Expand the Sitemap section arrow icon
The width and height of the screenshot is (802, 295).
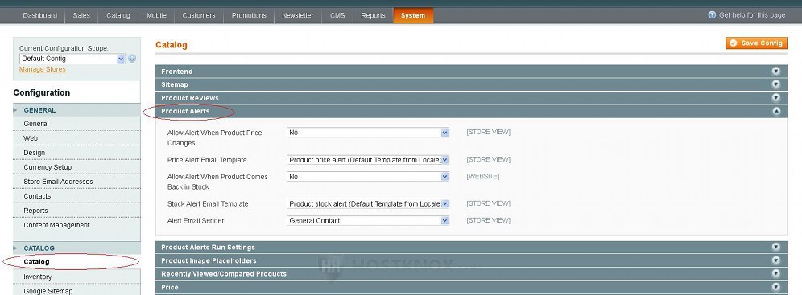(x=776, y=84)
